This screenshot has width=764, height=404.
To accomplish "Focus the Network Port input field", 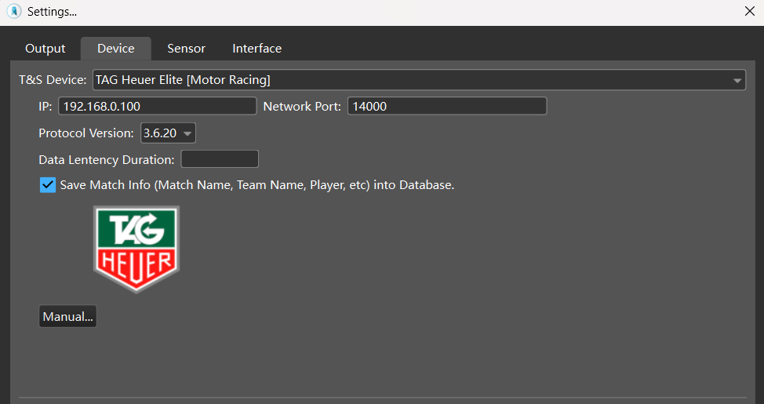I will 446,107.
